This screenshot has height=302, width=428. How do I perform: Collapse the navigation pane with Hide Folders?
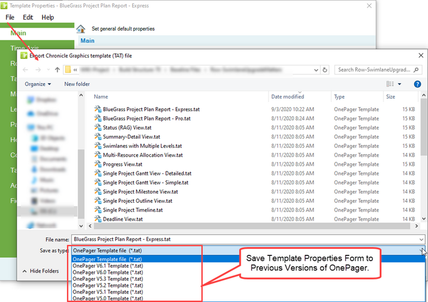tap(41, 271)
